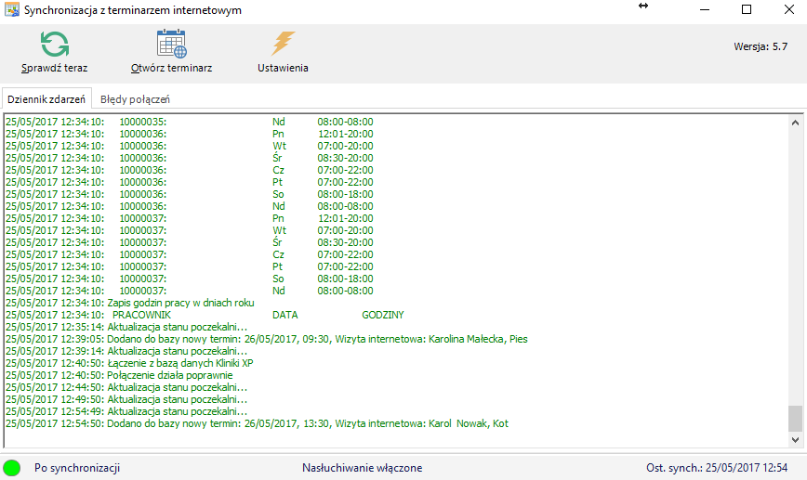Viewport: 807px width, 480px height.
Task: Minimize the synchronization window
Action: pyautogui.click(x=705, y=10)
